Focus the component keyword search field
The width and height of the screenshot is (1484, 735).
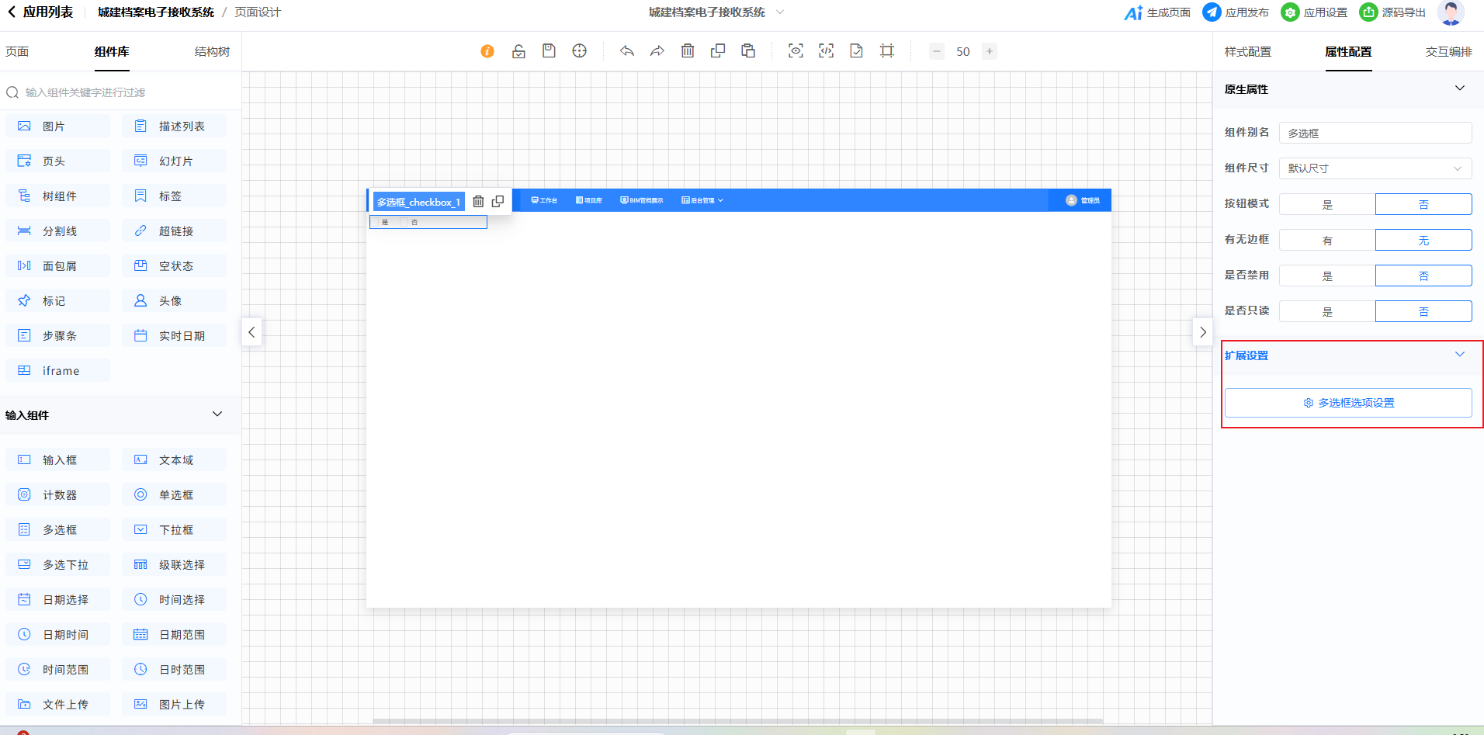[x=124, y=92]
